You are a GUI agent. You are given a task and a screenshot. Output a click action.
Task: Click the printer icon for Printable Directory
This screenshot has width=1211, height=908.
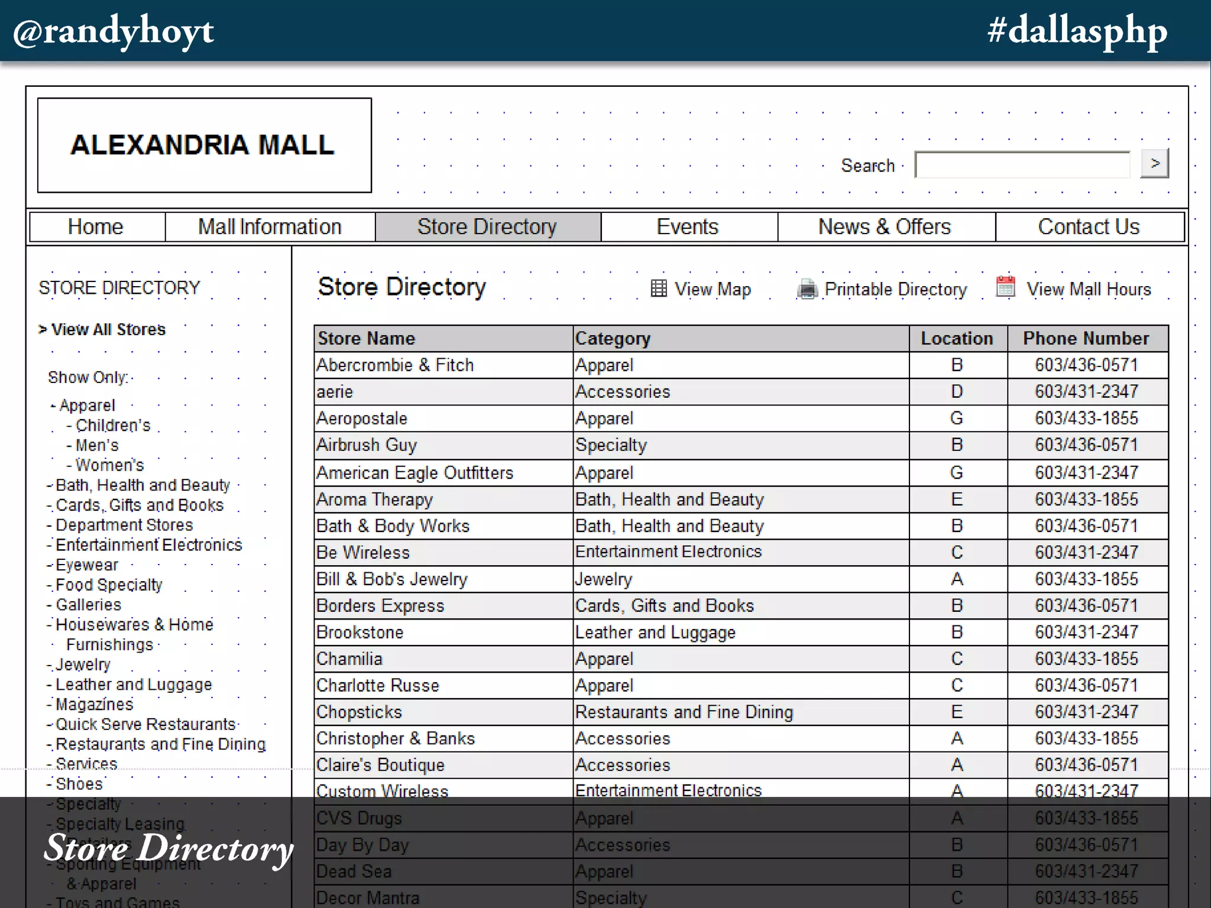tap(807, 289)
